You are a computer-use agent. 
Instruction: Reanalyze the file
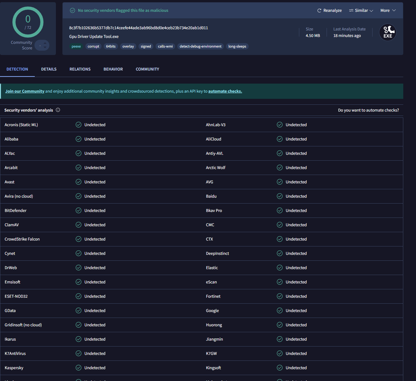(329, 11)
